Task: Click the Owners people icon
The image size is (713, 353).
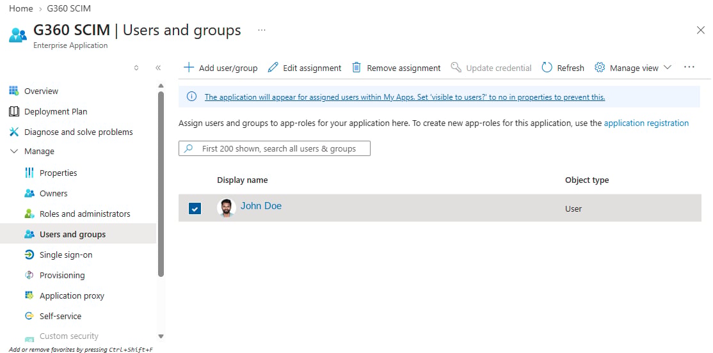Action: coord(29,193)
